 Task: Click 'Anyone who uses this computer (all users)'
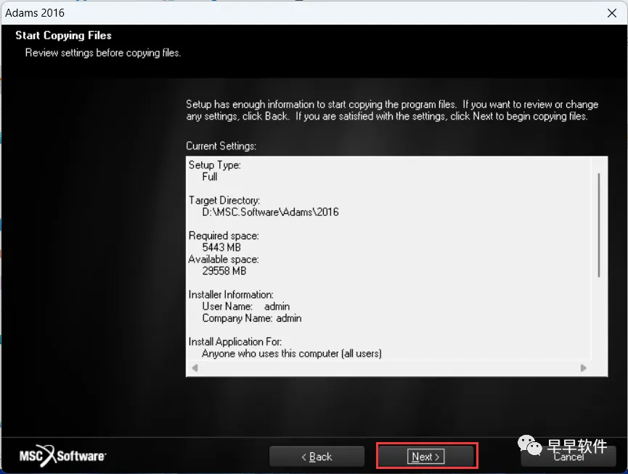292,353
